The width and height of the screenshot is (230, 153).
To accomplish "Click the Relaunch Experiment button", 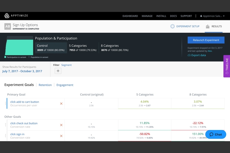I will tap(206, 40).
